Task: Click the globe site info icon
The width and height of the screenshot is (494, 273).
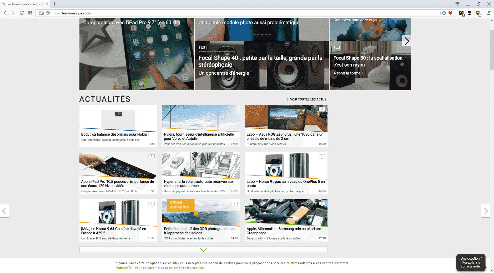Action: point(48,13)
